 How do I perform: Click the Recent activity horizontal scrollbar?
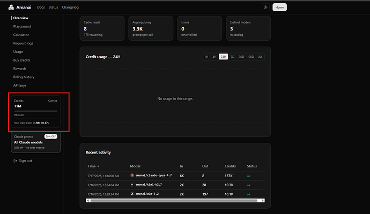point(174,201)
